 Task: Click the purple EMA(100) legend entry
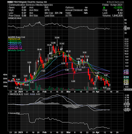coord(15,47)
